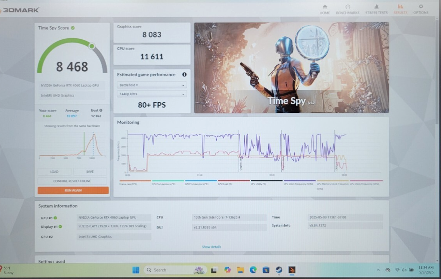
Task: Click the GUI version v2.31.8385 s64
Action: [x=229, y=227]
